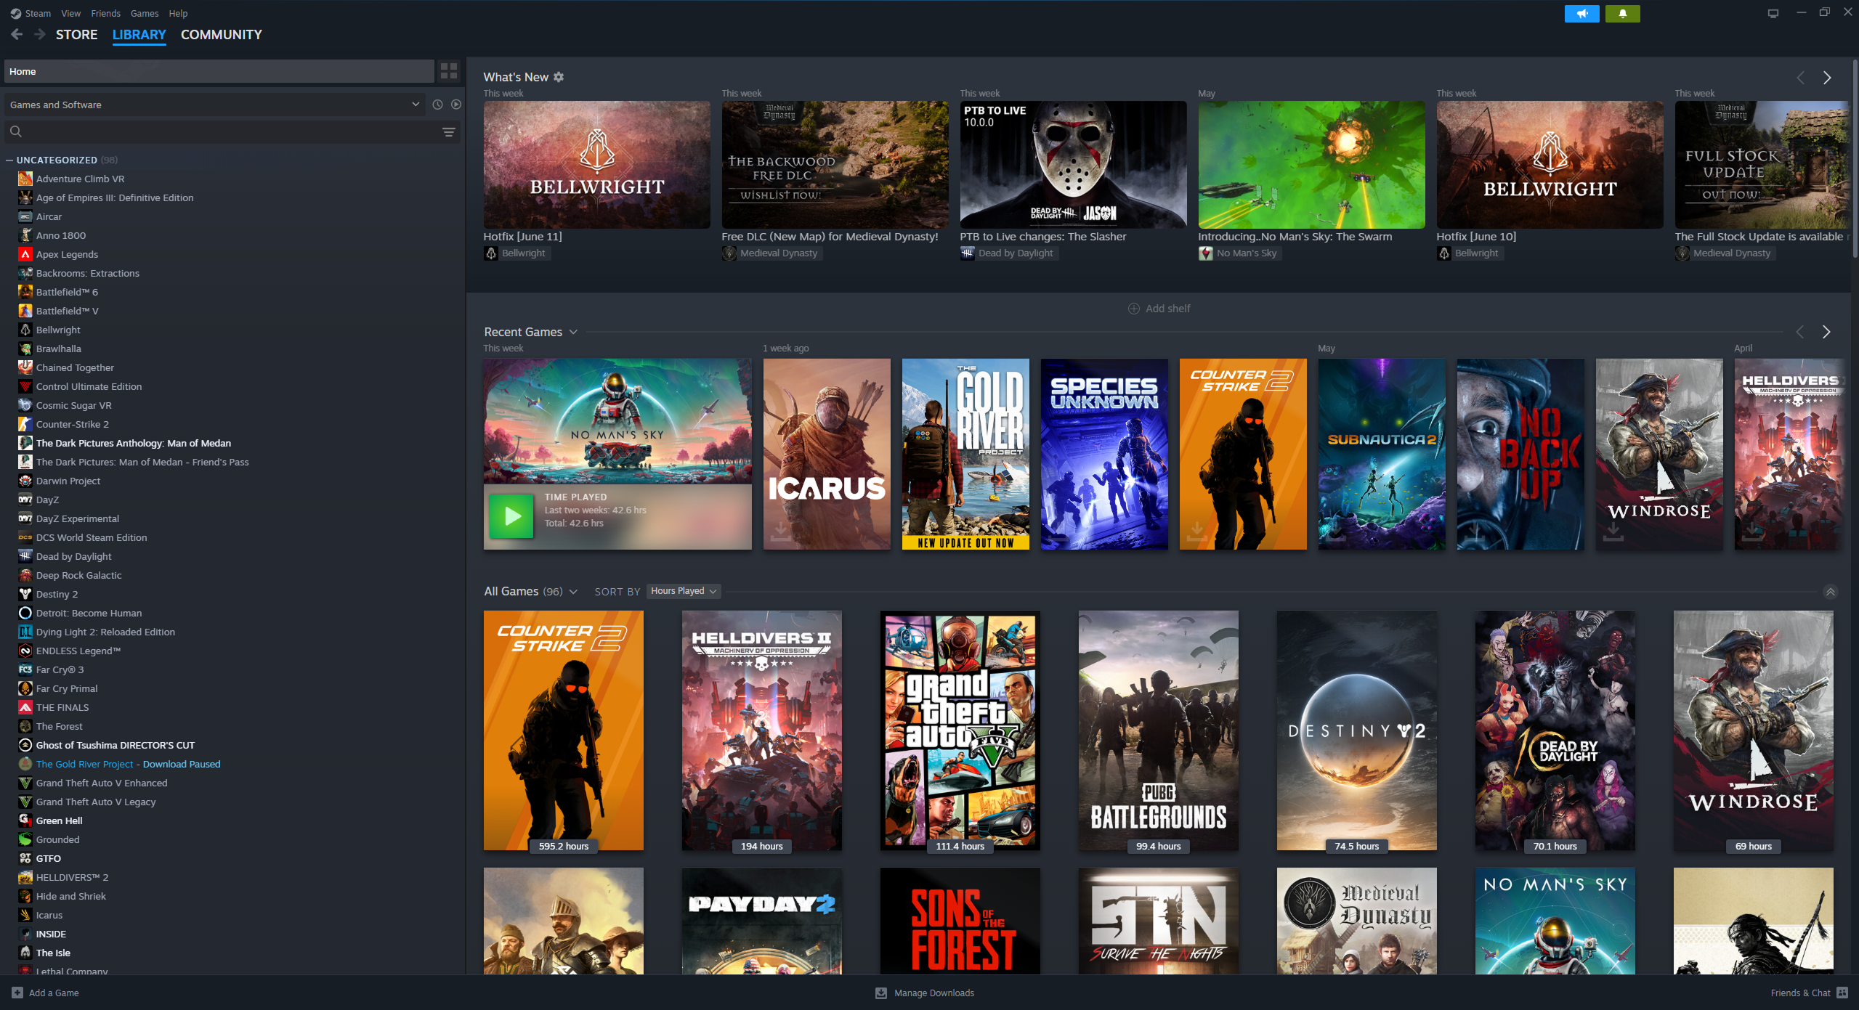This screenshot has width=1859, height=1010.
Task: Toggle the recent activity clock filter
Action: (437, 105)
